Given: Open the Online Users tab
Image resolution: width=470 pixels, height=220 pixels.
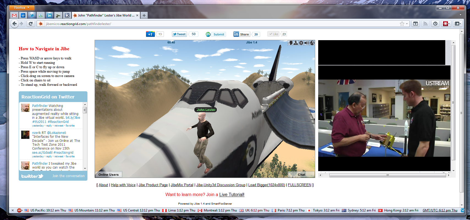Looking at the screenshot, I should 109,175.
